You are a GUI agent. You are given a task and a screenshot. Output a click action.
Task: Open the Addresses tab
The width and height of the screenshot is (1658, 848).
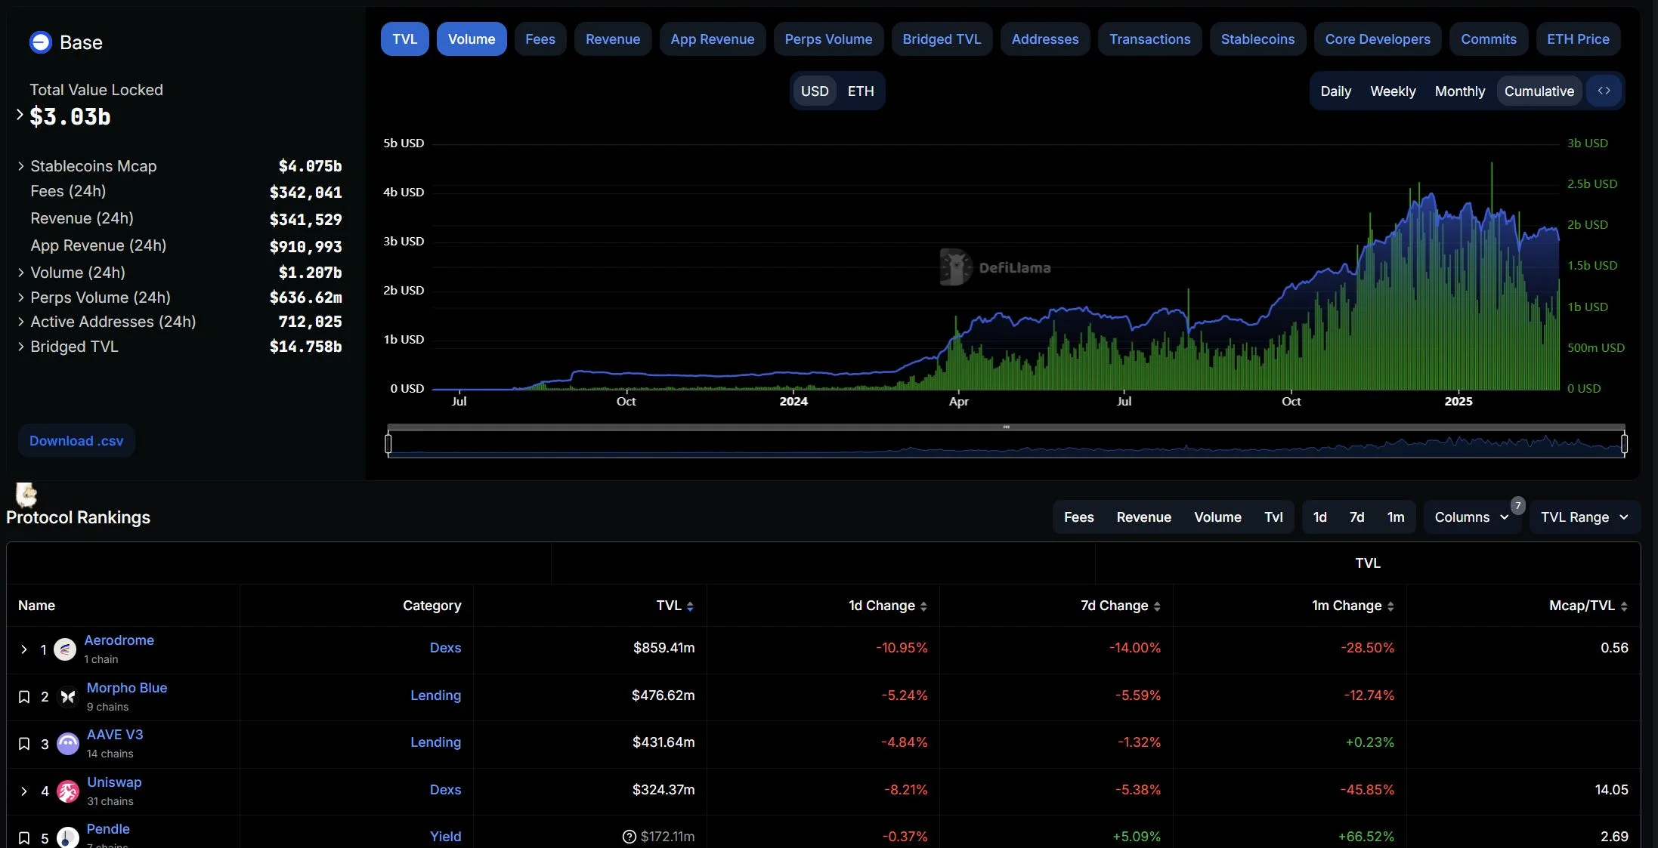pyautogui.click(x=1045, y=39)
